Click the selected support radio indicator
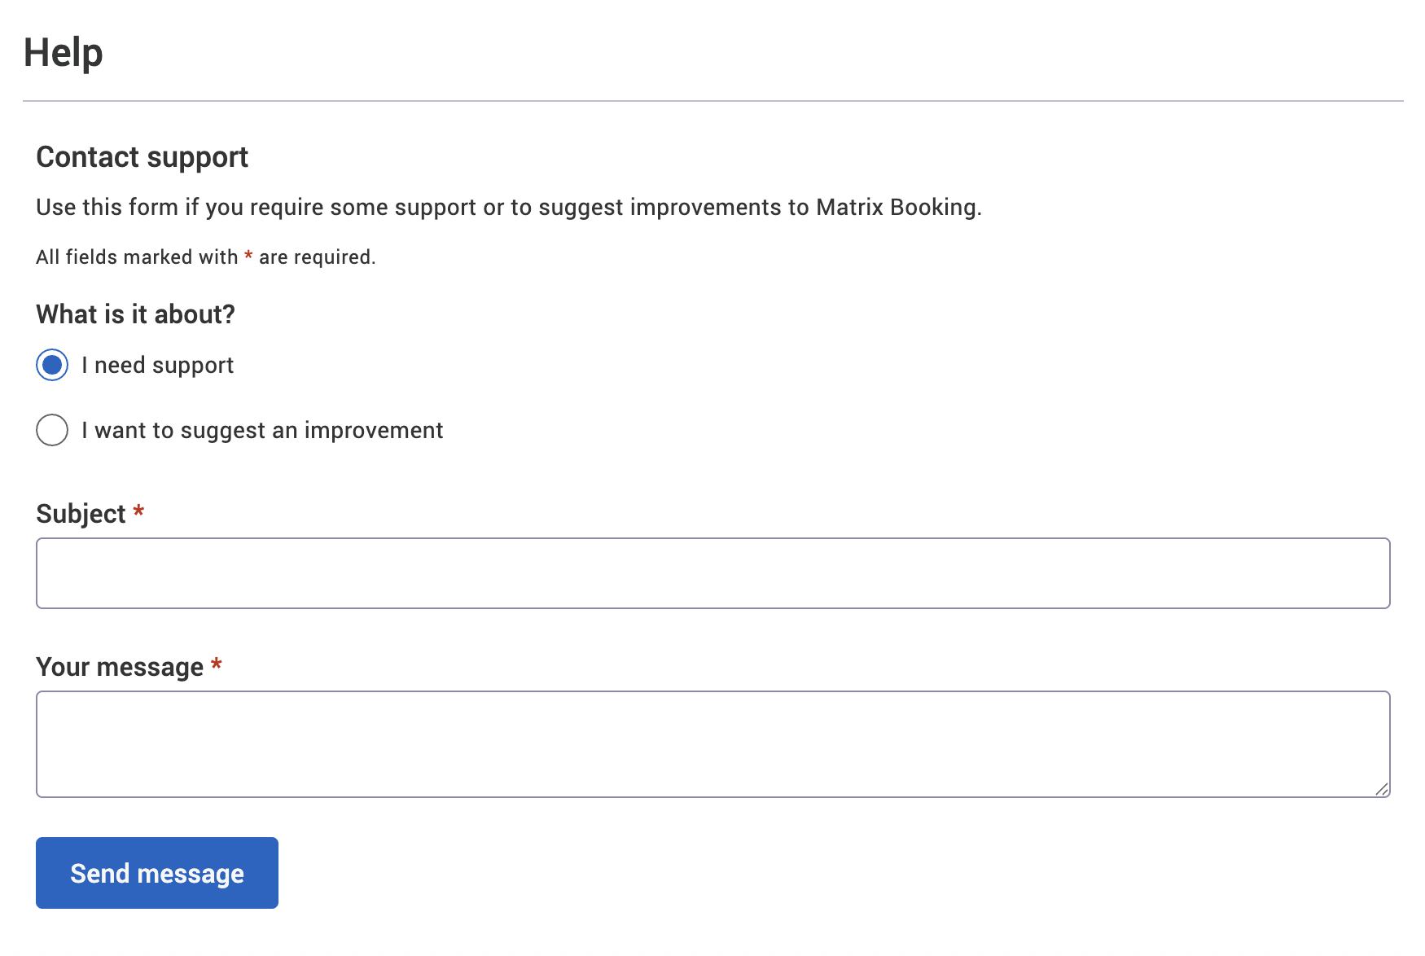 pyautogui.click(x=51, y=365)
